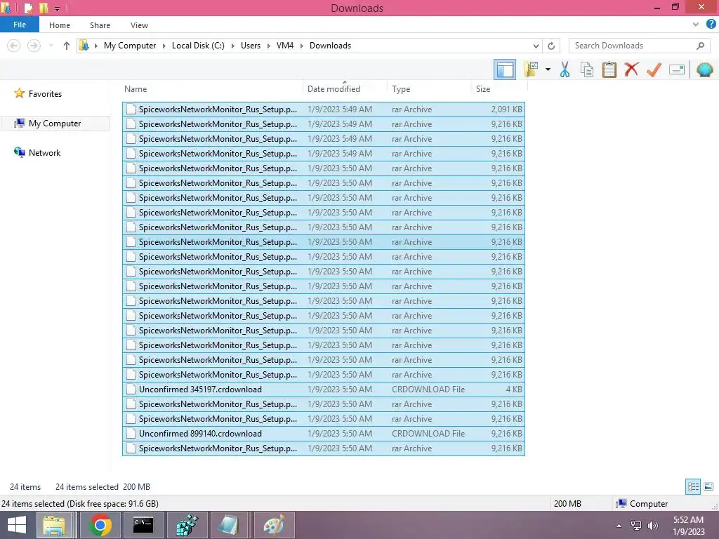Cut selected files with the scissors icon
The height and width of the screenshot is (539, 719).
[x=565, y=69]
